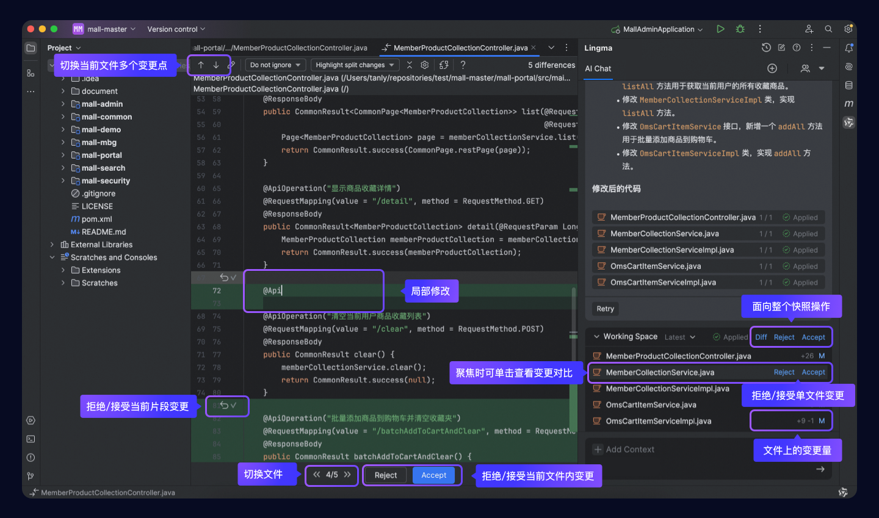Click the Lingma status icon in status bar
Viewport: 879px width, 518px height.
(x=843, y=492)
